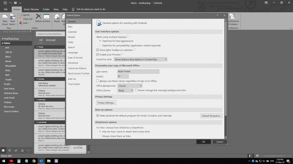Open the Windows Start menu

pyautogui.click(x=4, y=161)
